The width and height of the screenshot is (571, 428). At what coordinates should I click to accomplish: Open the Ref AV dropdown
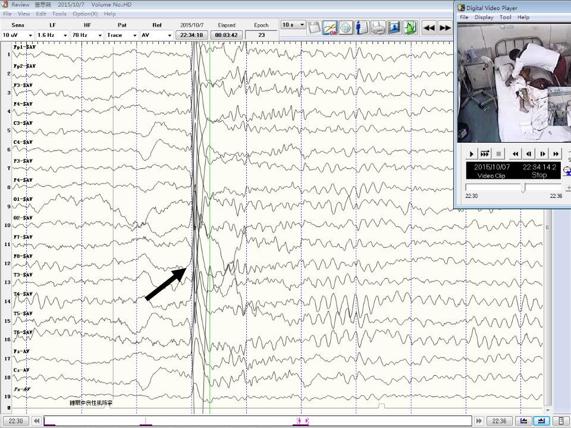pyautogui.click(x=156, y=35)
